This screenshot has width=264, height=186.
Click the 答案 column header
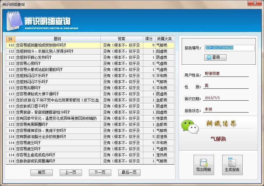[x=122, y=39]
